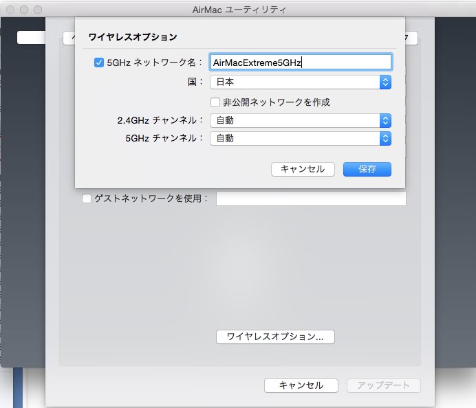The width and height of the screenshot is (476, 408).
Task: Click the アップデート button
Action: 384,385
